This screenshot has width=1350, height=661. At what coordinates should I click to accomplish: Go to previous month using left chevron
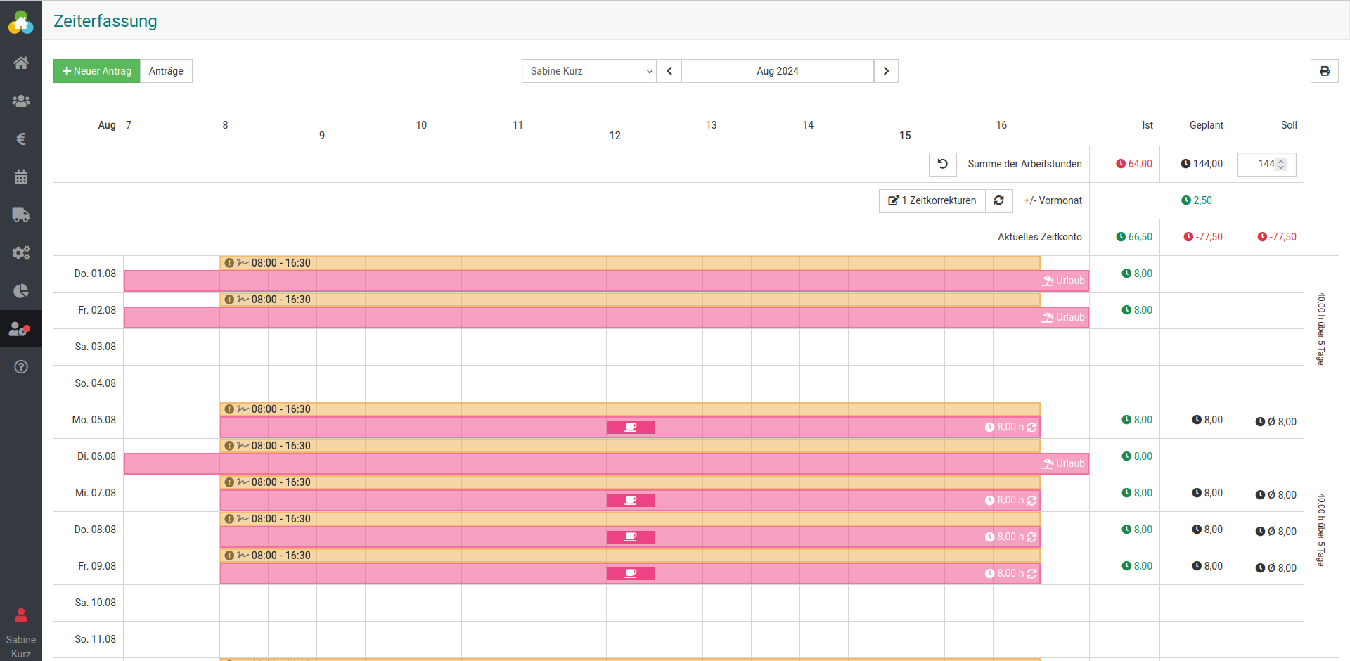[669, 71]
